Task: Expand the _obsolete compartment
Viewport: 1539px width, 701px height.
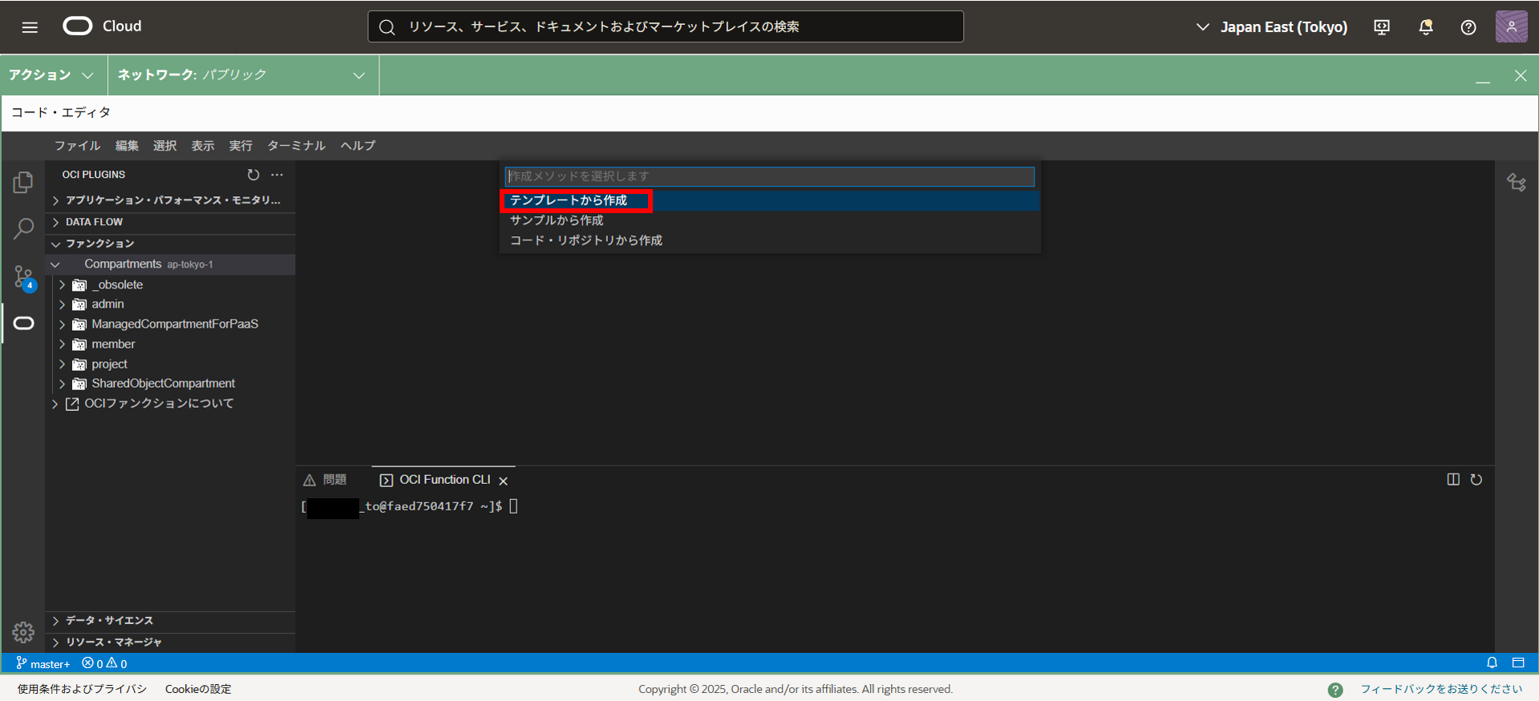Action: pos(170,284)
